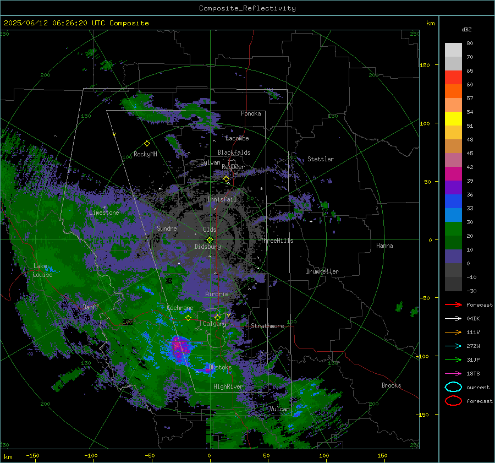
Task: Click the green 31JP arrow icon
Action: click(x=453, y=359)
